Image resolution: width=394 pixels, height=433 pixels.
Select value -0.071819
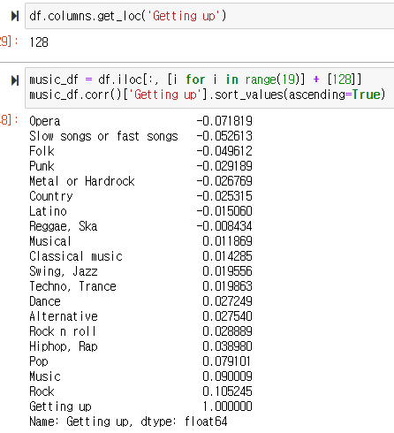pos(224,121)
